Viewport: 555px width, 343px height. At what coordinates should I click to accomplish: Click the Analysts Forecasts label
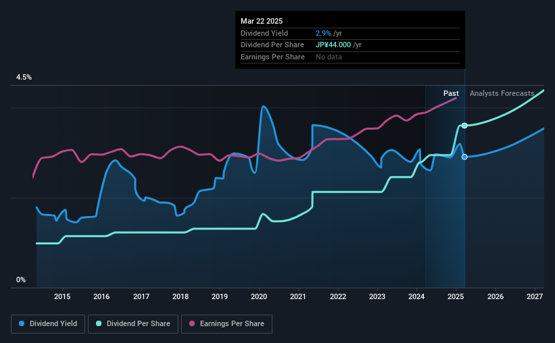click(502, 93)
